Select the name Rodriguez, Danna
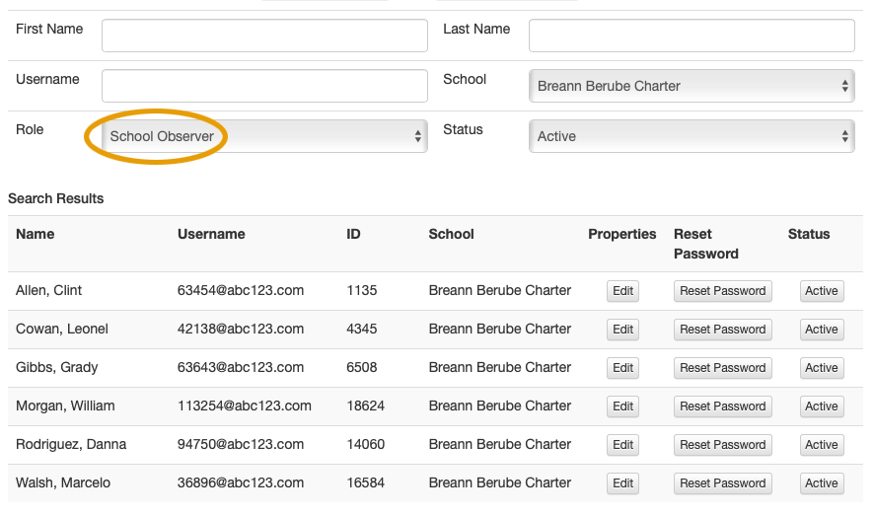The width and height of the screenshot is (874, 517). click(71, 445)
